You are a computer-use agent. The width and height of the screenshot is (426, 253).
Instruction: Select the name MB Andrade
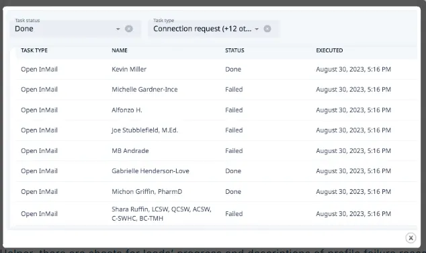[x=130, y=151]
